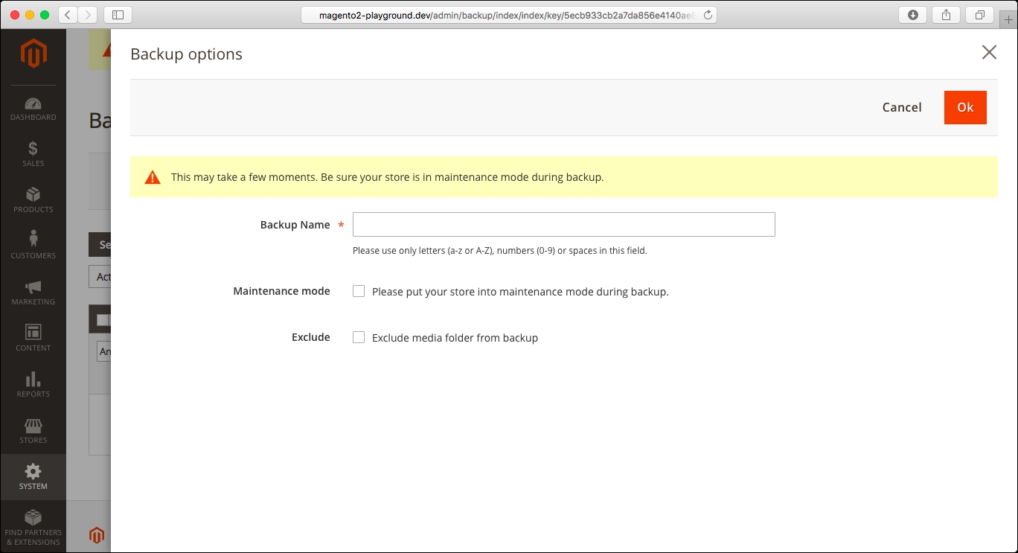
Task: Show all tabs in Safari
Action: pyautogui.click(x=980, y=15)
